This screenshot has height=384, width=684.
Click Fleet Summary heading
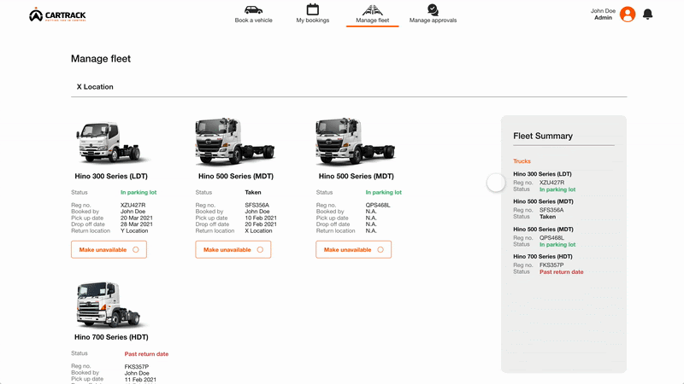(x=543, y=136)
